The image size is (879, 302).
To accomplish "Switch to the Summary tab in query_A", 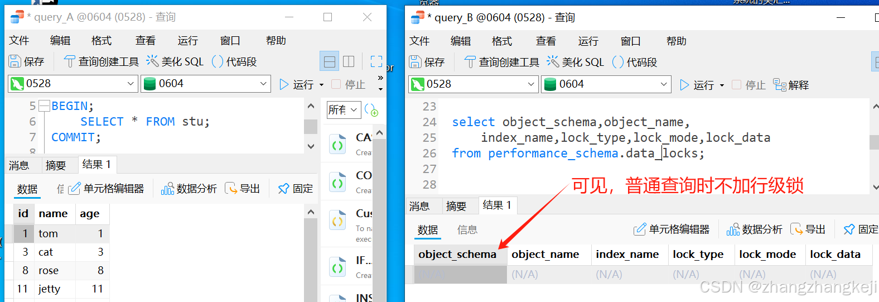I will coord(56,165).
